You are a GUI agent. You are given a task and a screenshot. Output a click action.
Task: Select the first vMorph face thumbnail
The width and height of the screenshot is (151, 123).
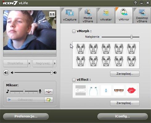click(81, 49)
